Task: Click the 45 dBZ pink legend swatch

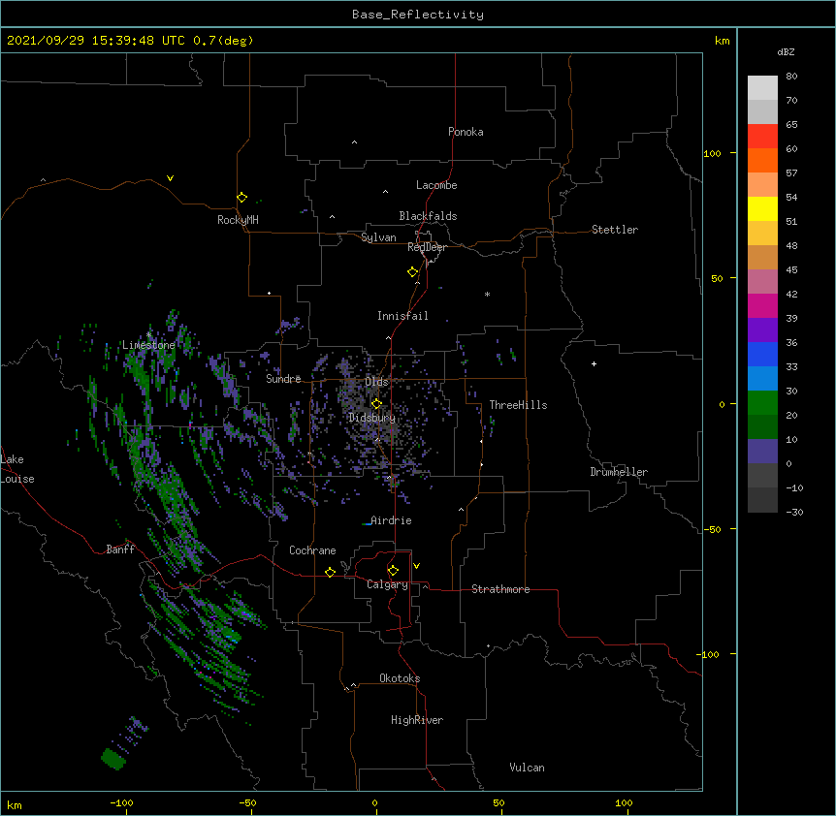Action: coord(762,281)
